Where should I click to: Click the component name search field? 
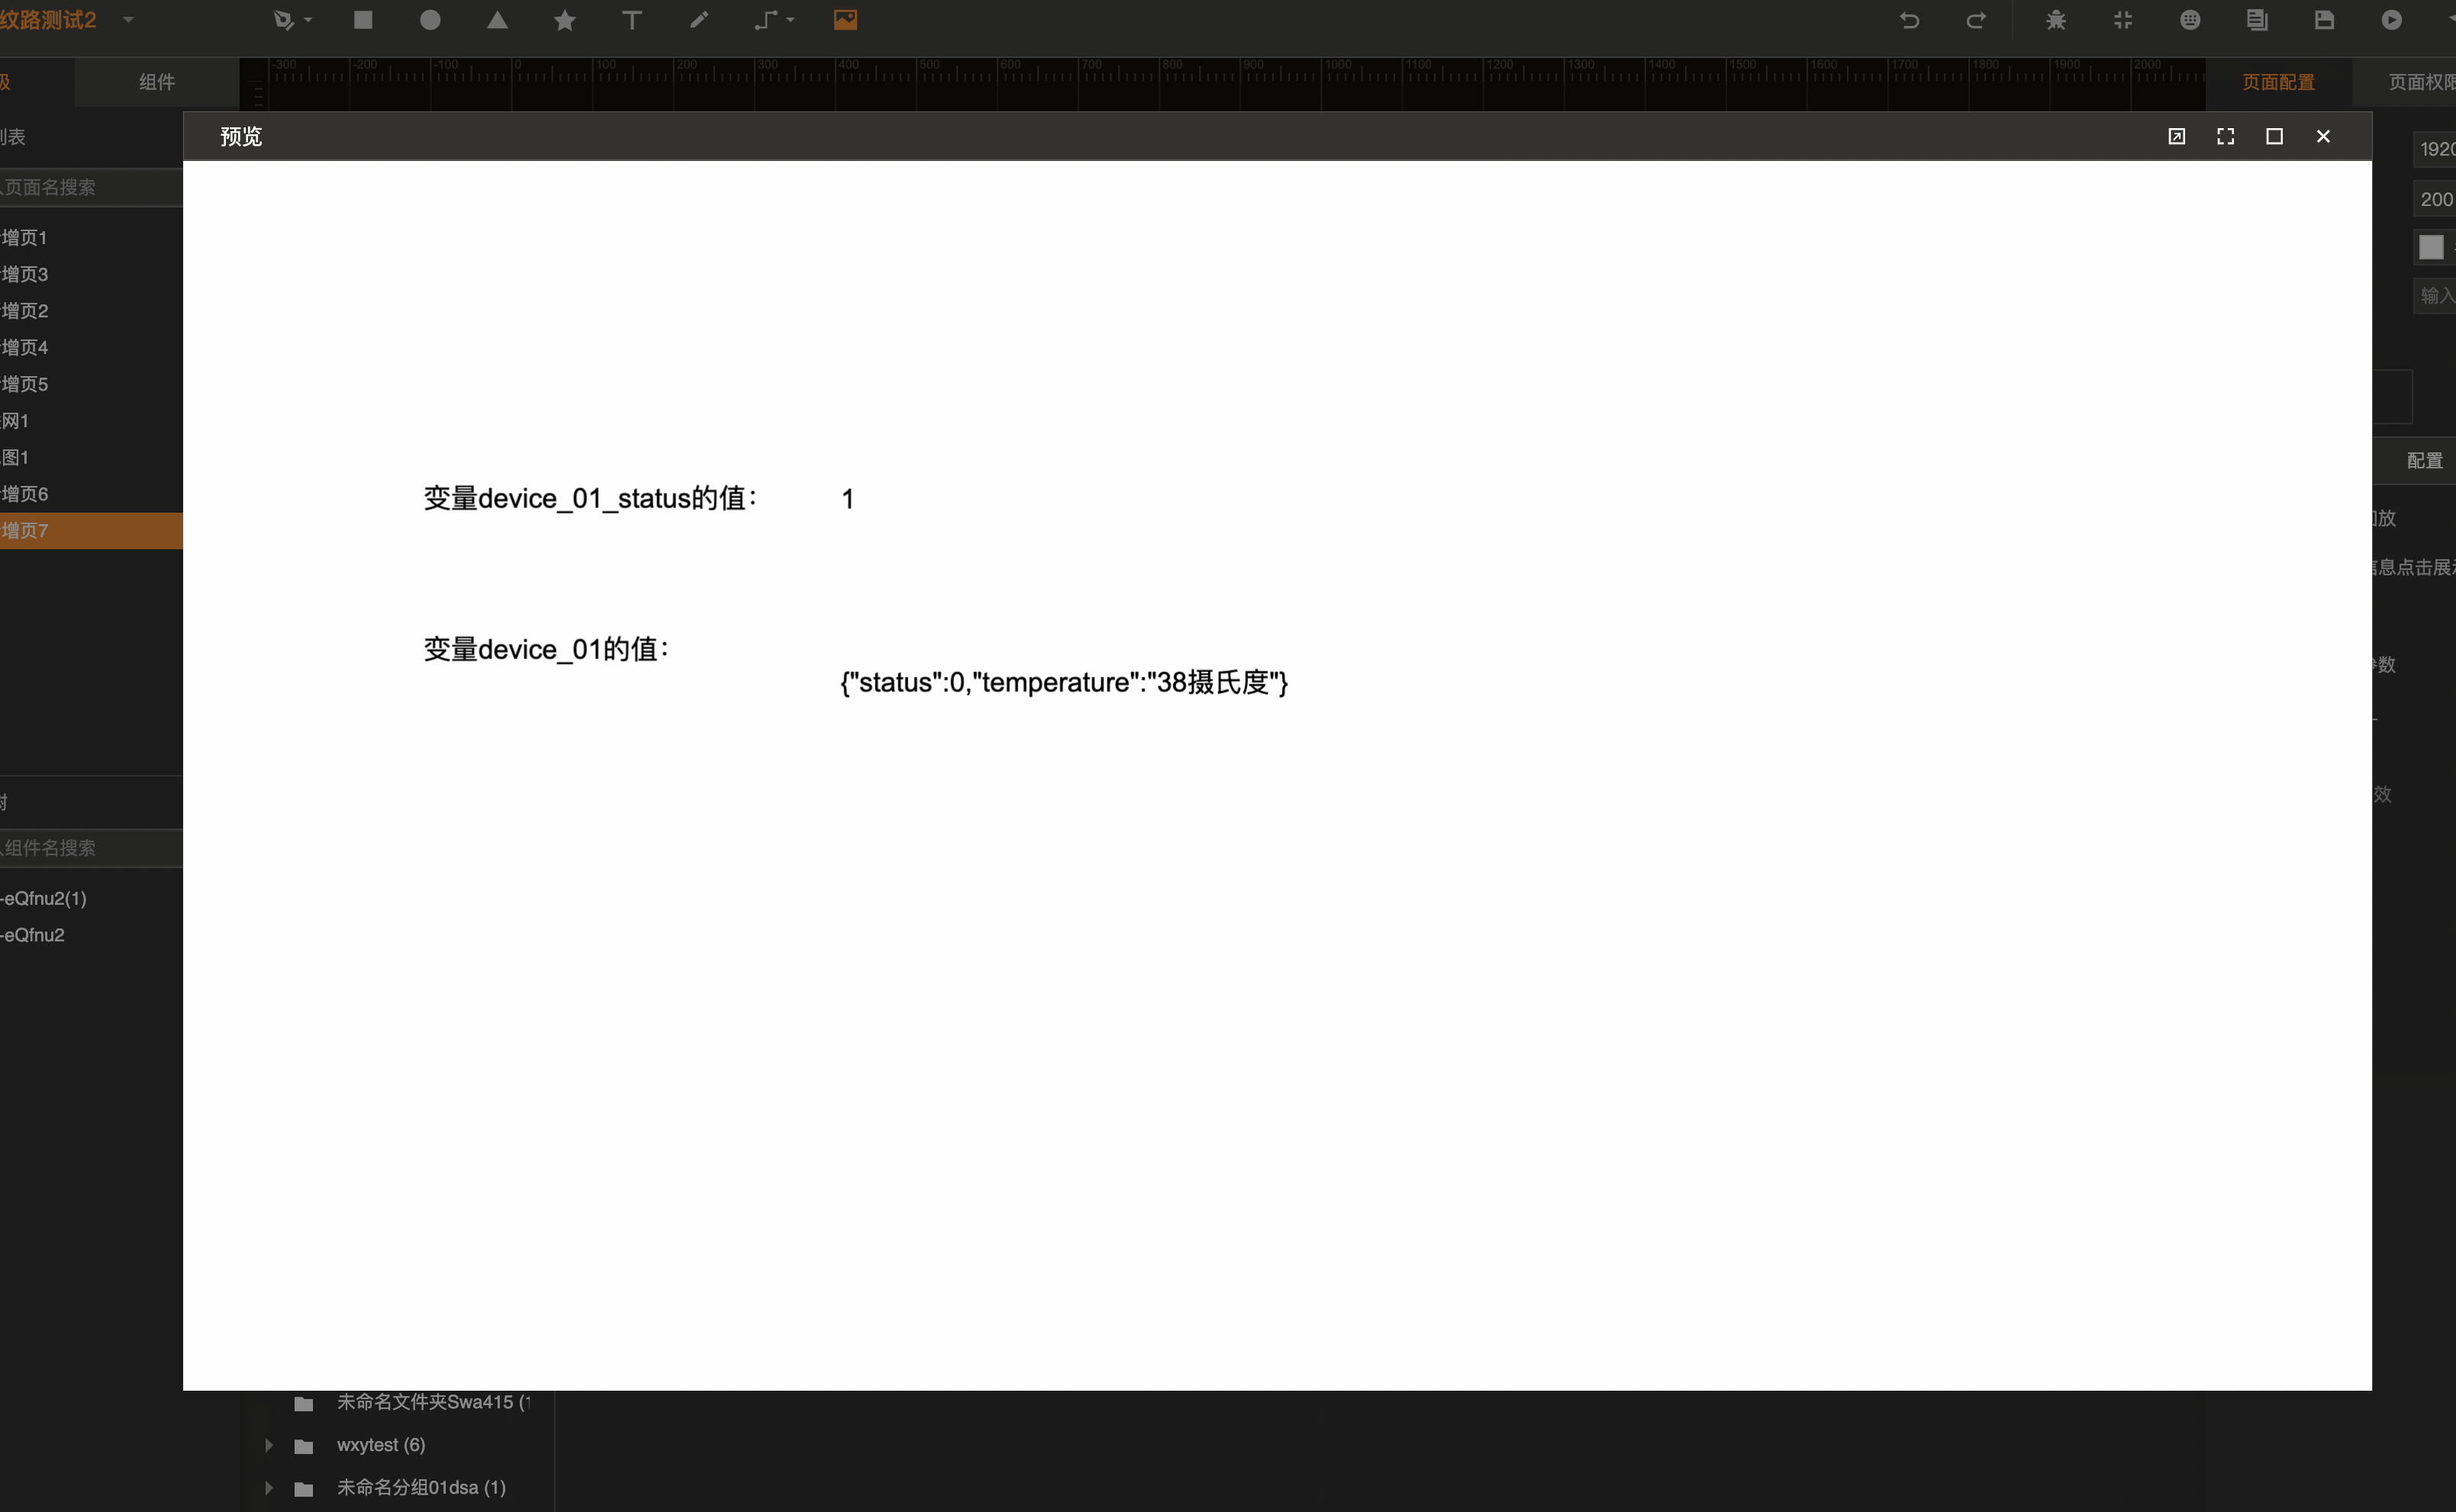point(91,847)
